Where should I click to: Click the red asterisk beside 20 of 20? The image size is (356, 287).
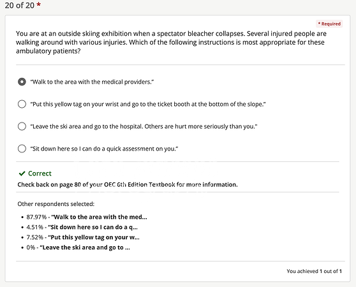coord(38,4)
